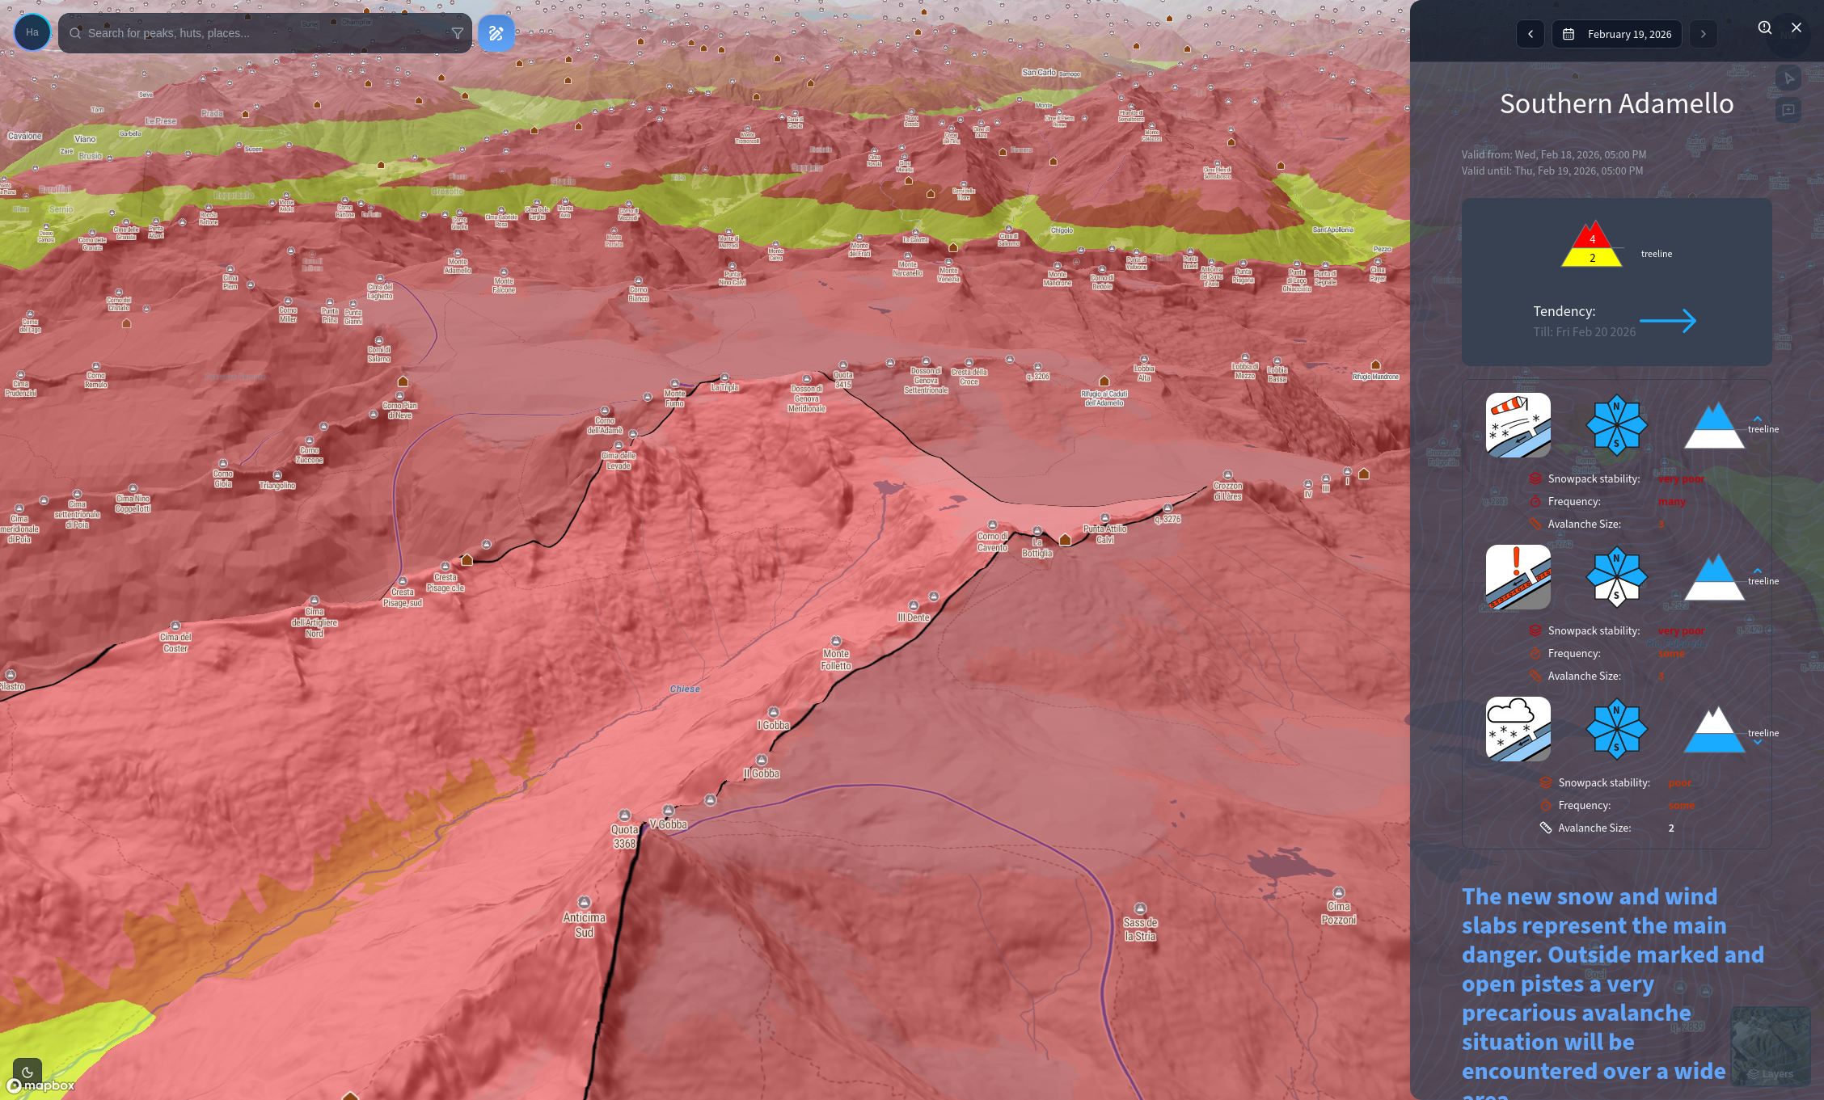The height and width of the screenshot is (1100, 1824).
Task: Click the new snow avalanche problem icon
Action: 1518,729
